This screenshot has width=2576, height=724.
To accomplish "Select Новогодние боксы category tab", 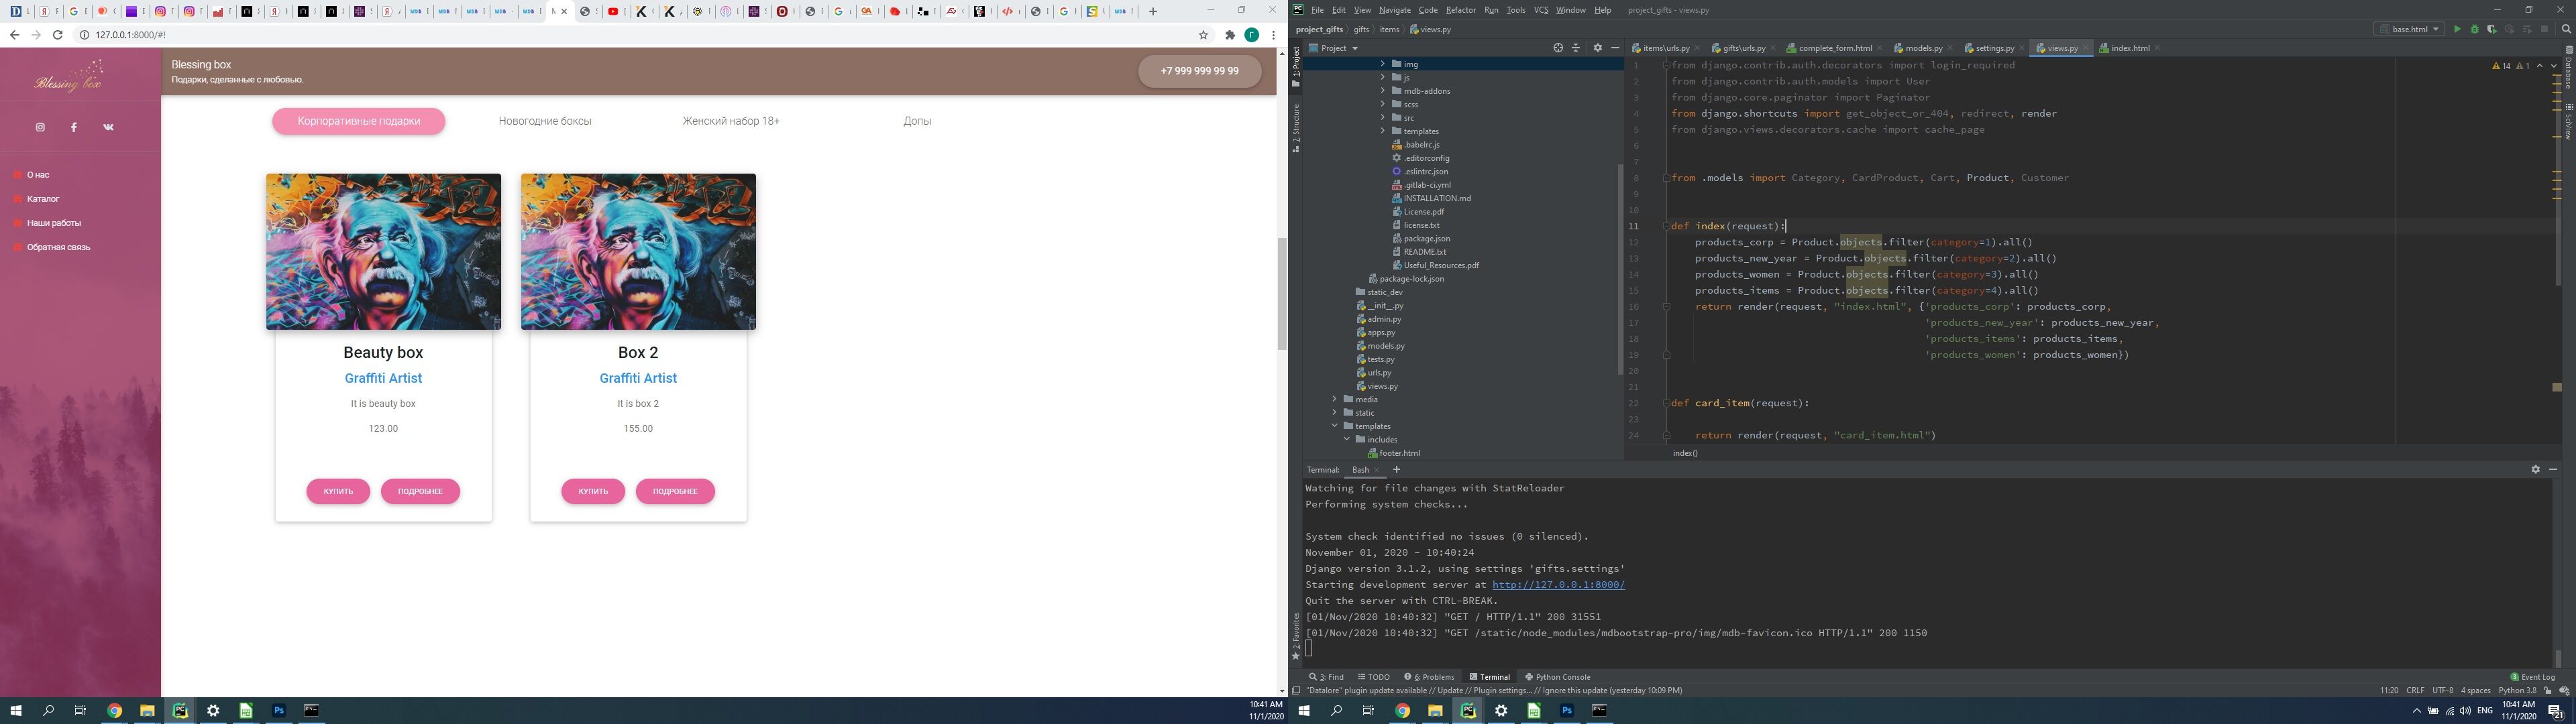I will coord(545,121).
